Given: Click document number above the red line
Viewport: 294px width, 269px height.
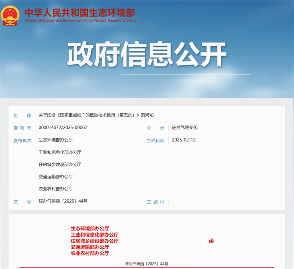Looking at the screenshot, I should pyautogui.click(x=147, y=264).
